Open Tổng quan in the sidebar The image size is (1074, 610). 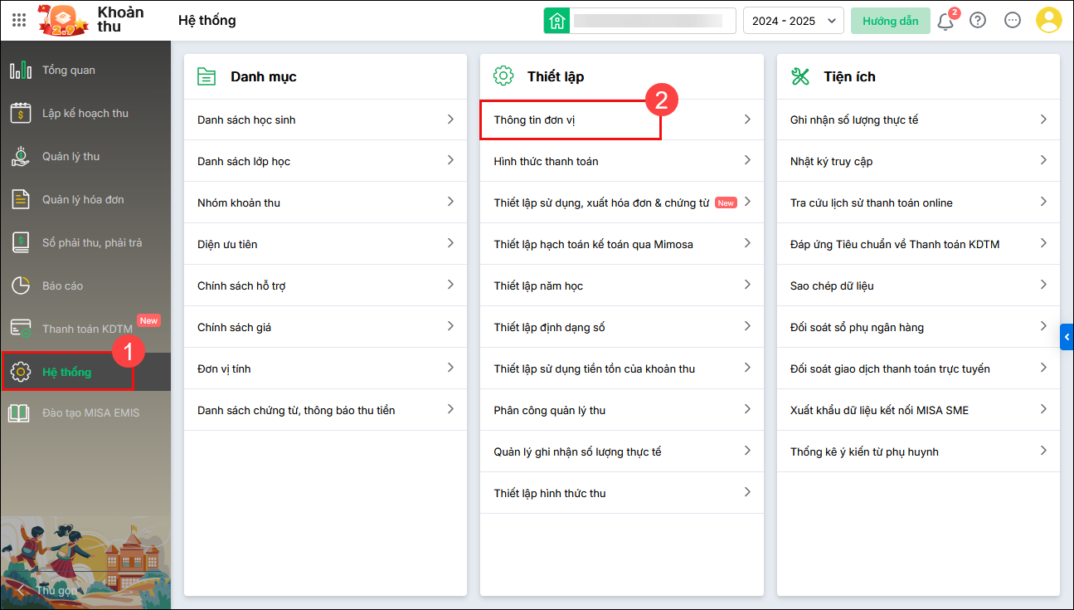(x=68, y=71)
